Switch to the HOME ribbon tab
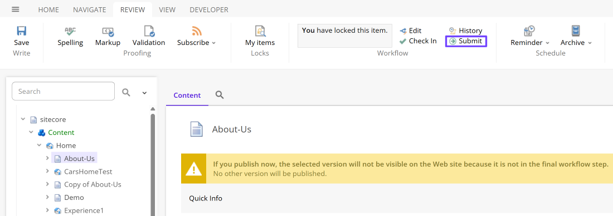 click(48, 10)
